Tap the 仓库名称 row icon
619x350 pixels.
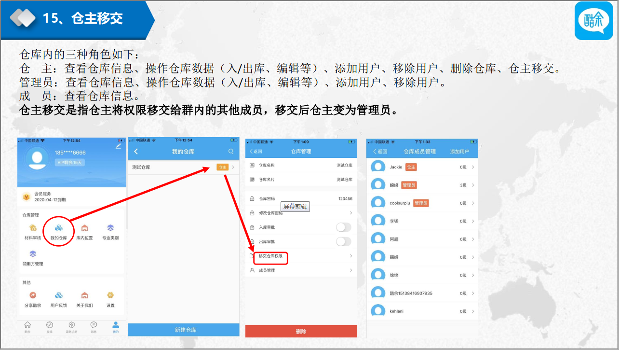252,165
